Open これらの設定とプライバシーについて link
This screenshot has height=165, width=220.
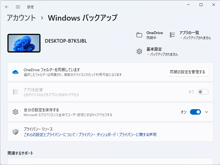pos(50,134)
